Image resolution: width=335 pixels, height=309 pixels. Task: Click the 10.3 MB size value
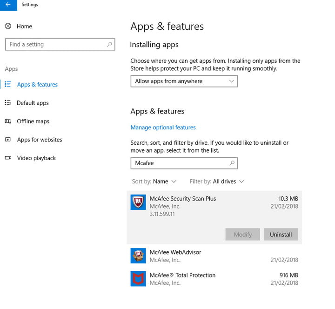point(288,199)
